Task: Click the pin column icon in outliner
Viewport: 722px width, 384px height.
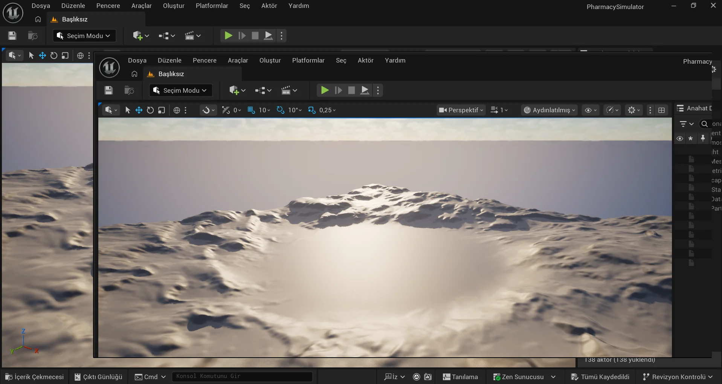Action: [x=702, y=138]
